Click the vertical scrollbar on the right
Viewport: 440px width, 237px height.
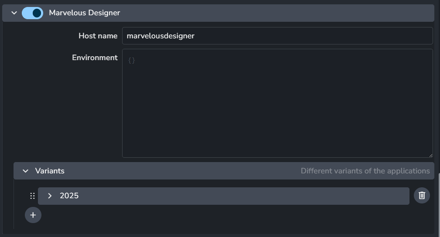pos(439,205)
